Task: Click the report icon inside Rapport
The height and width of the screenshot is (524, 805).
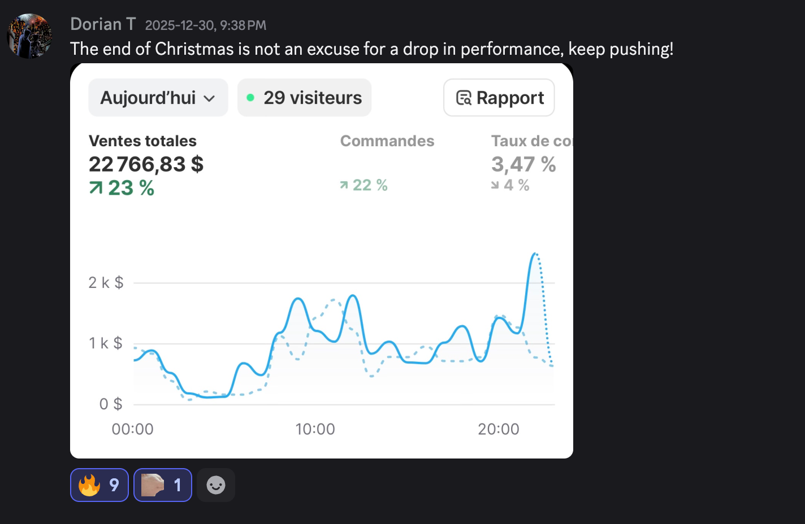Action: pos(464,98)
